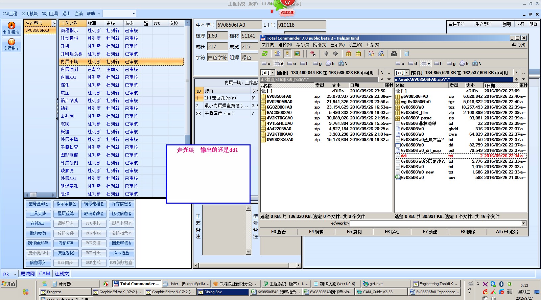Click the unpack files gift-box icon
Viewport: 541px width, 300px height.
358,53
